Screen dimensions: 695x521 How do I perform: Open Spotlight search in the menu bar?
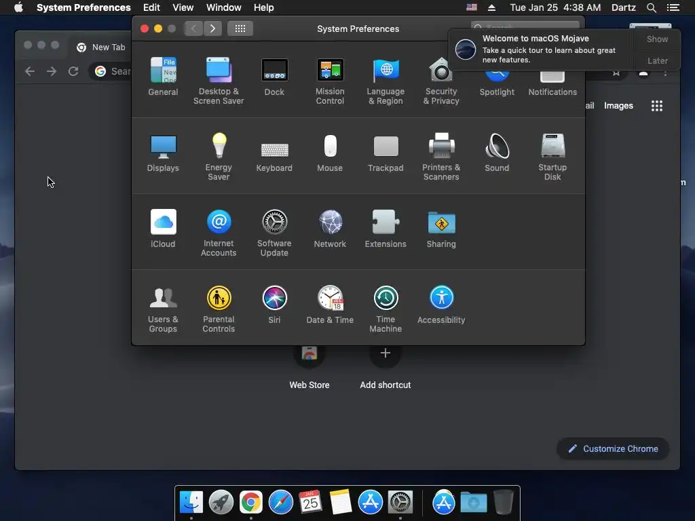(x=651, y=7)
